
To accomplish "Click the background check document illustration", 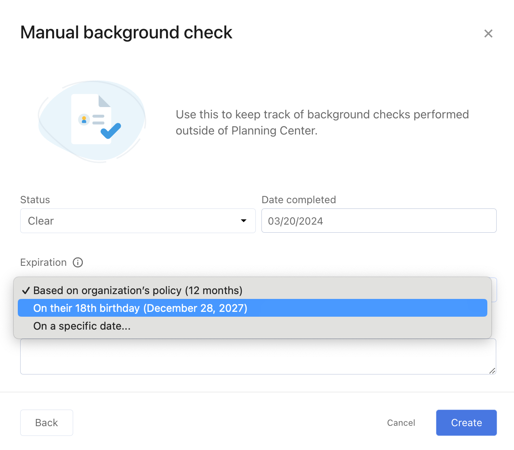I will coord(92,121).
